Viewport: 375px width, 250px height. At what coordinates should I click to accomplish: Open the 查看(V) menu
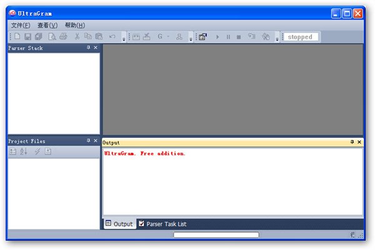pos(47,26)
